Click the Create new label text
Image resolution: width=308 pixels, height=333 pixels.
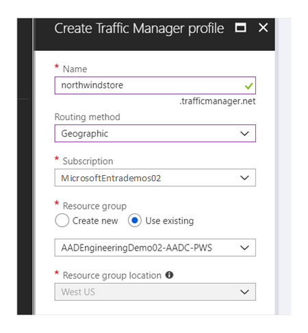pos(95,221)
